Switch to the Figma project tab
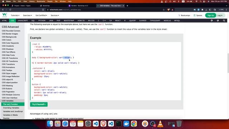Viewport: 229px width, 129px height. pyautogui.click(x=22, y=6)
